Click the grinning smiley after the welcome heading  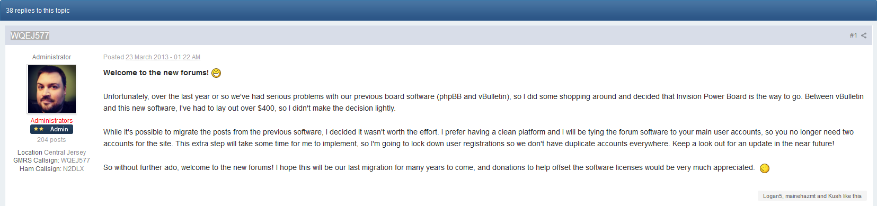tap(216, 73)
